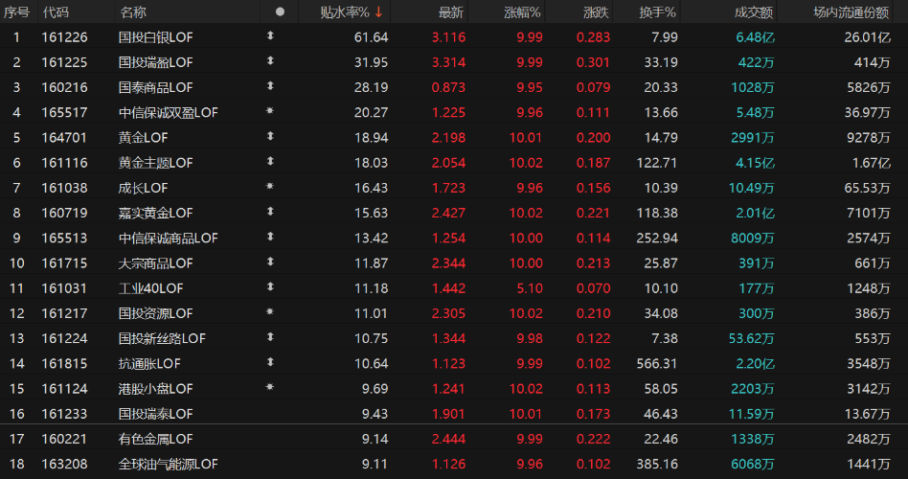The height and width of the screenshot is (479, 908).
Task: Click the 成长LOF fund name
Action: [x=143, y=188]
